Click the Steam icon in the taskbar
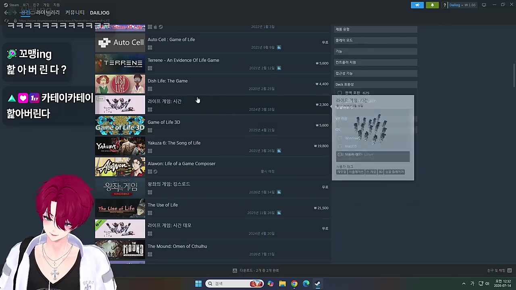This screenshot has height=290, width=516. [318, 284]
